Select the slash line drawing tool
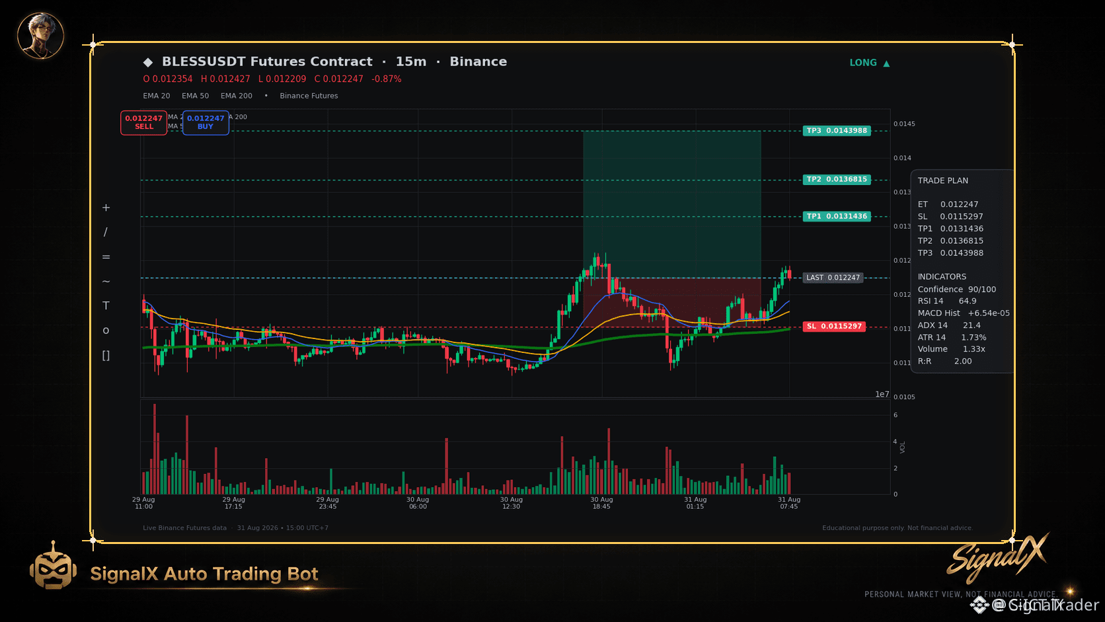This screenshot has width=1105, height=622. (x=106, y=232)
